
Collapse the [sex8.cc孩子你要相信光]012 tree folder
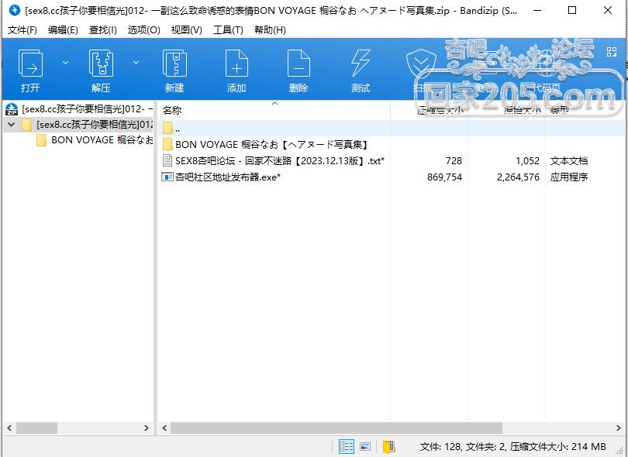[x=11, y=125]
